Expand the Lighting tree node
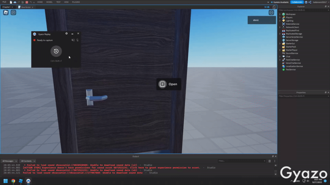Viewport: 330px width, 185px height. coord(280,21)
